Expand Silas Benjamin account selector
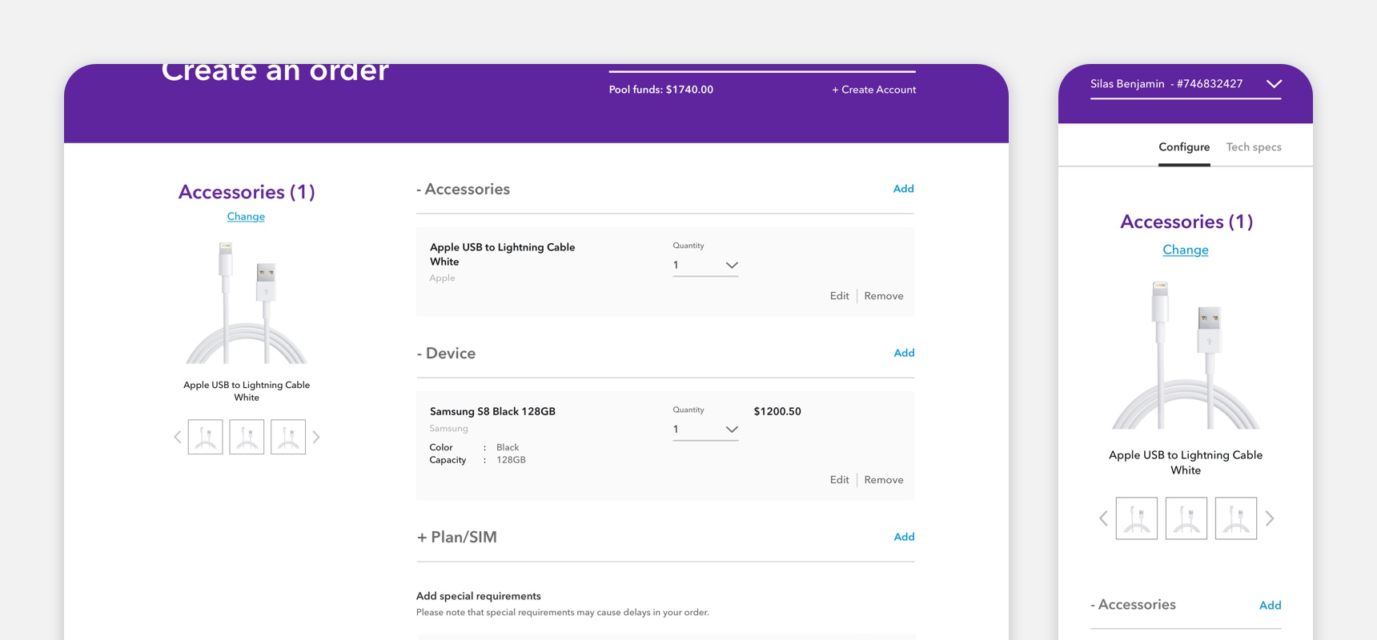The height and width of the screenshot is (640, 1377). (1274, 84)
